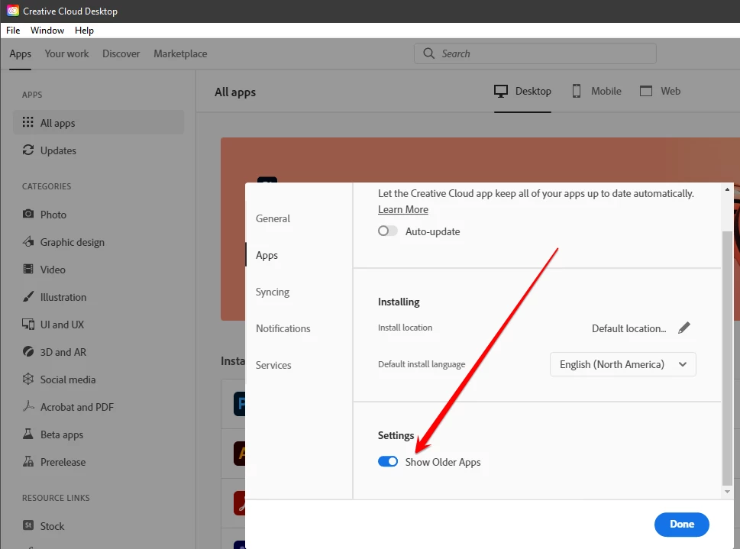Click the Illustration brush icon
Image resolution: width=740 pixels, height=549 pixels.
[27, 296]
